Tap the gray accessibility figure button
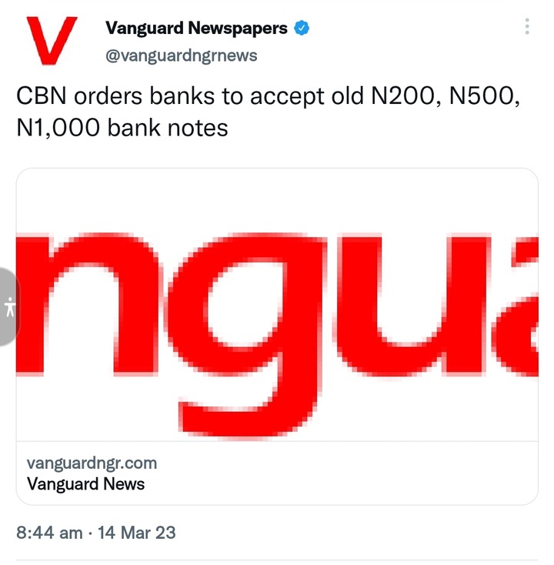This screenshot has width=554, height=565. tap(9, 307)
